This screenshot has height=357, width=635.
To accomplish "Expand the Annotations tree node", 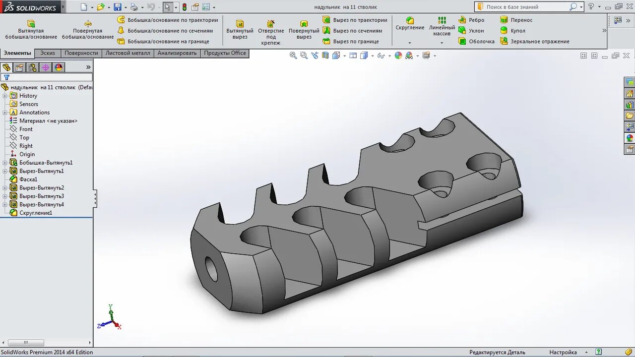I will click(5, 113).
